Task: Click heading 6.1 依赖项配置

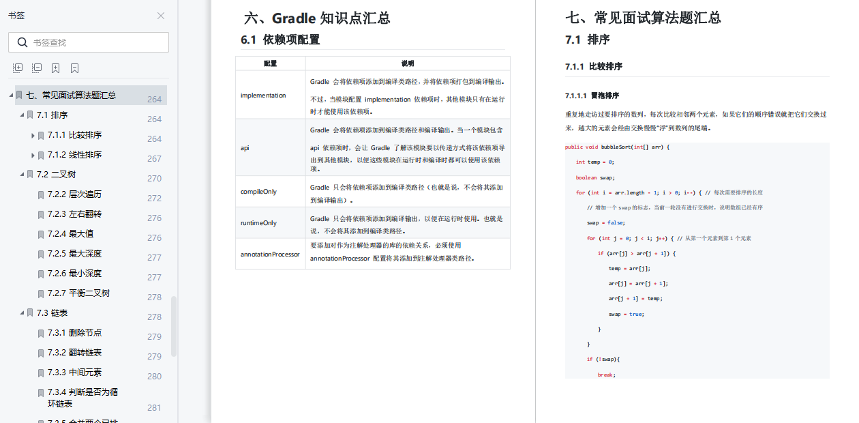Action: point(280,40)
